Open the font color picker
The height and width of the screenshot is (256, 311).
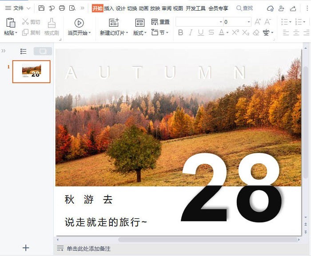tap(227, 32)
